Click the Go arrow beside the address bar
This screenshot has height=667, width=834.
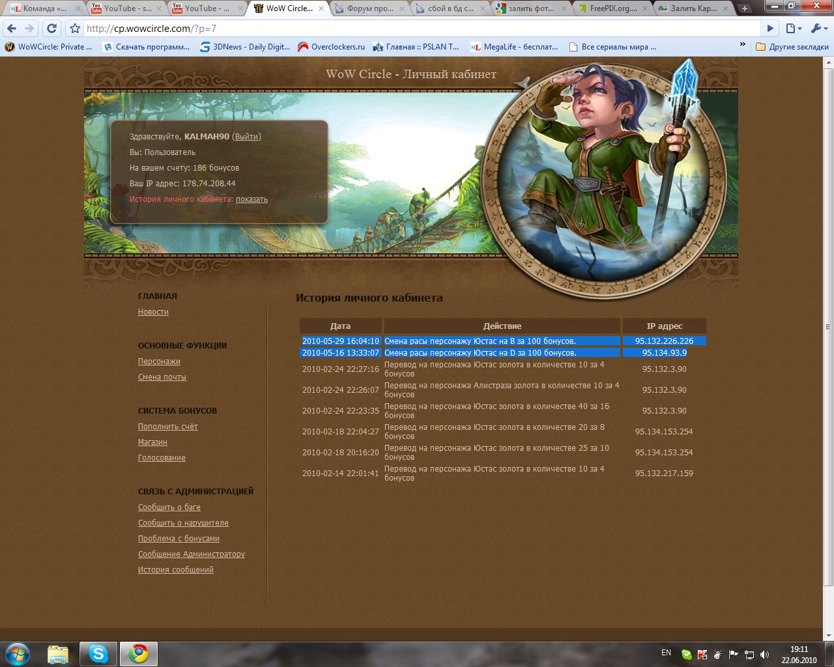point(770,29)
